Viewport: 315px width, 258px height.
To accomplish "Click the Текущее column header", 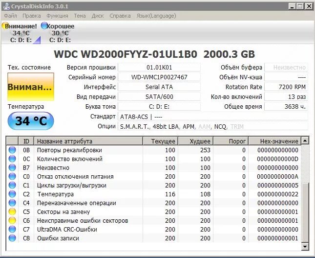I will click(160, 141).
